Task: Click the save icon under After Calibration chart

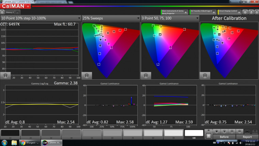Action: (205, 76)
